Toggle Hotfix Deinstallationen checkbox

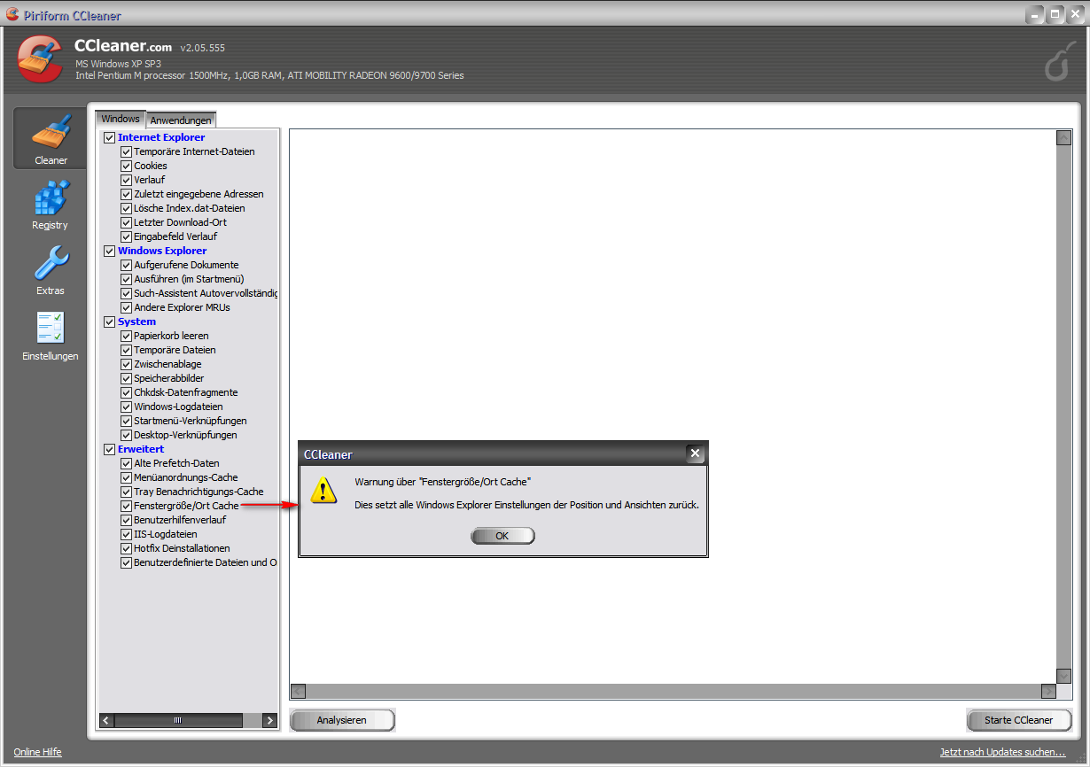point(126,548)
